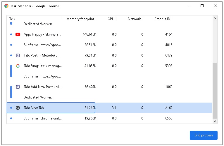224x146 pixels.
Task: Select the App: Happy - Skinnyfa... process
Action: pyautogui.click(x=42, y=34)
